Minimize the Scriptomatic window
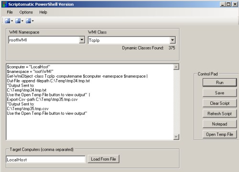 223,4
